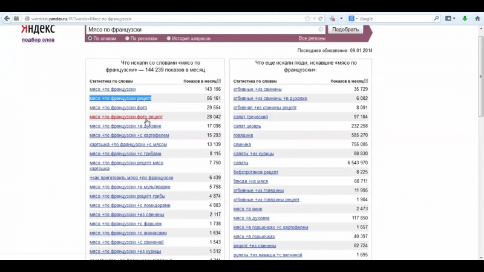Select the 'История запросов' radio button
Viewport: 484px width, 272px height.
click(x=169, y=38)
